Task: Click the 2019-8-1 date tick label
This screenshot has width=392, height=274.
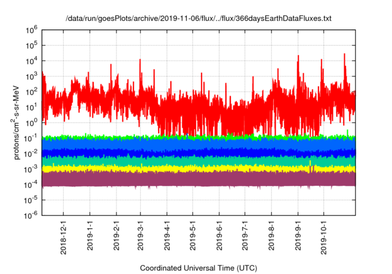Action: 271,235
